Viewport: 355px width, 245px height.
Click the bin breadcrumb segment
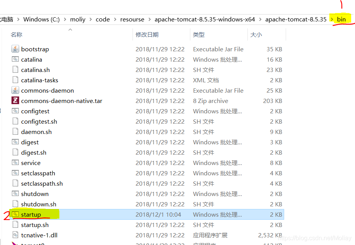341,20
